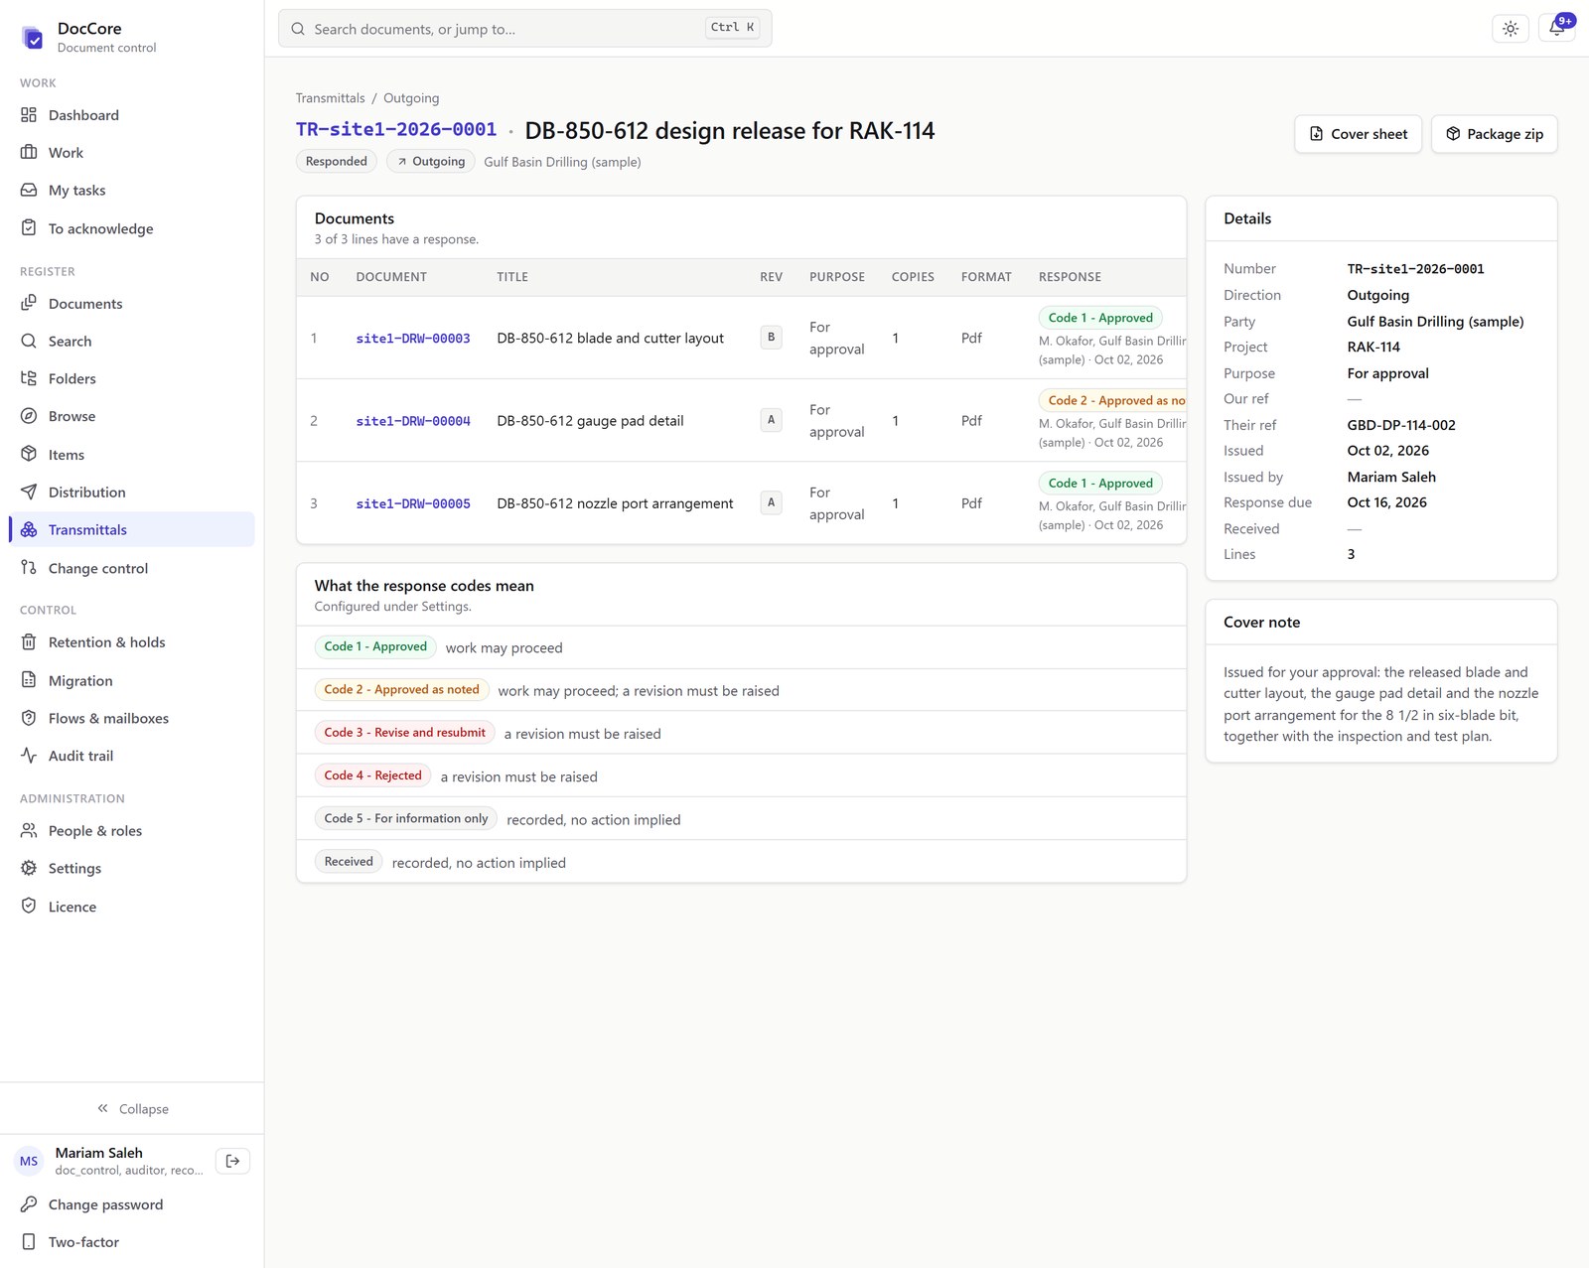Viewport: 1589px width, 1268px height.
Task: Download the Cover sheet
Action: click(1358, 134)
